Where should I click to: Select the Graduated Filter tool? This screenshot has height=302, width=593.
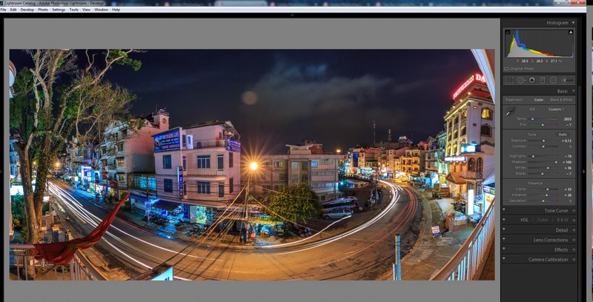coord(543,80)
